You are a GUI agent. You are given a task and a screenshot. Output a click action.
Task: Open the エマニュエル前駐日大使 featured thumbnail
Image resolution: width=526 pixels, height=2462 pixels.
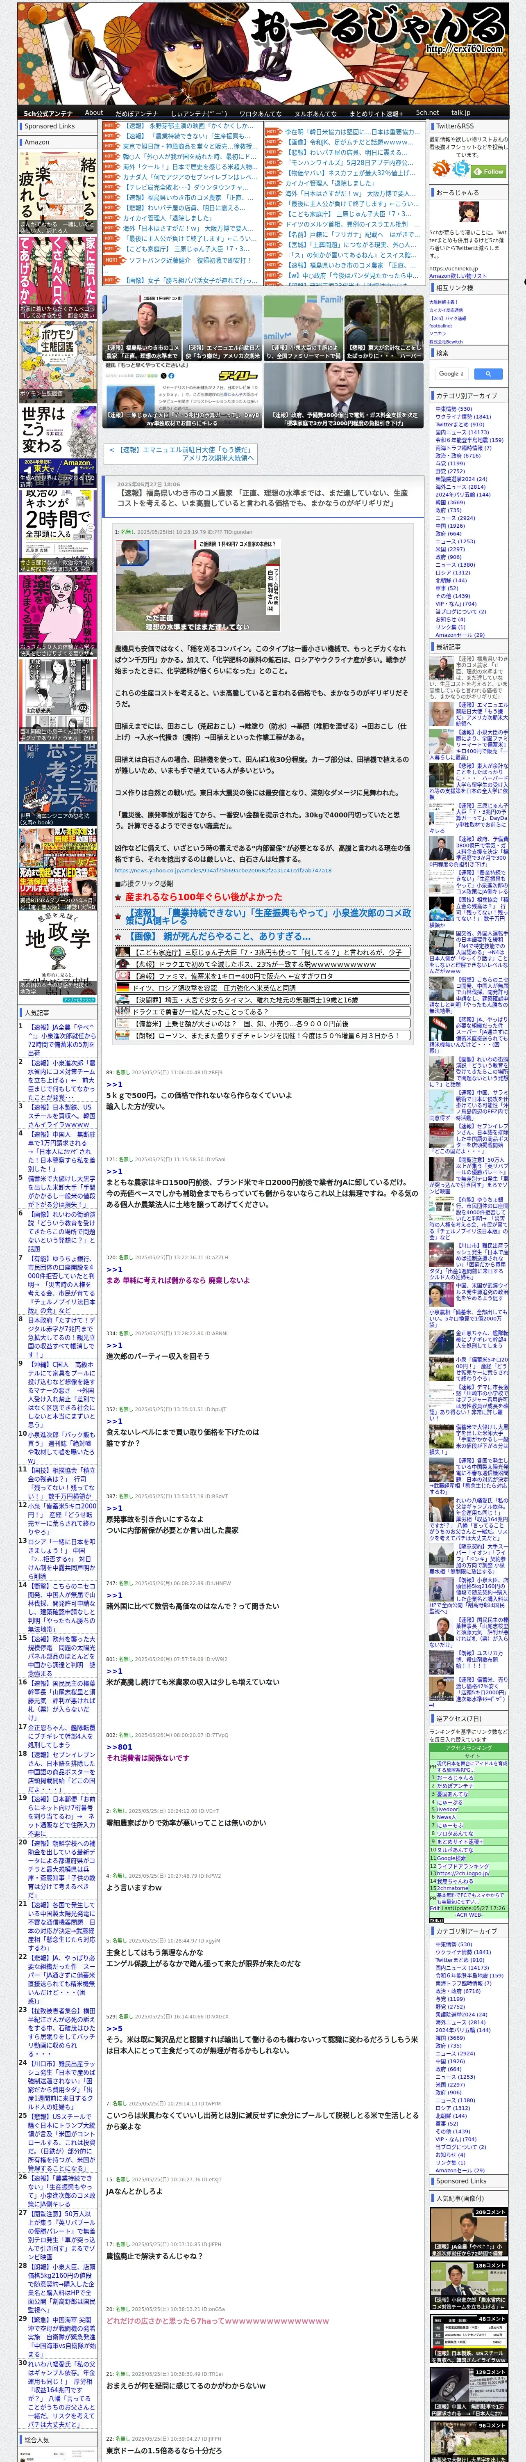pos(222,327)
